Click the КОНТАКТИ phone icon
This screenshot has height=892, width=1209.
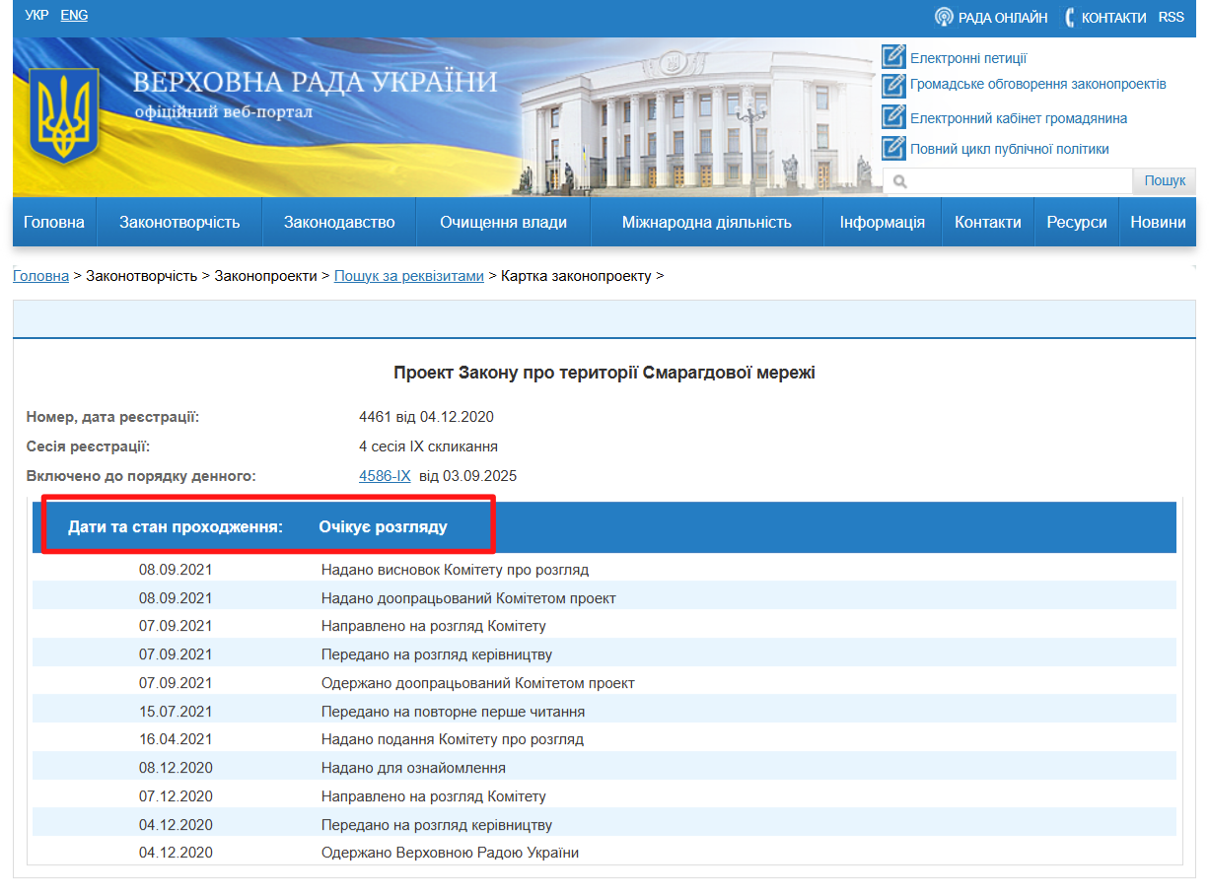tap(1068, 17)
